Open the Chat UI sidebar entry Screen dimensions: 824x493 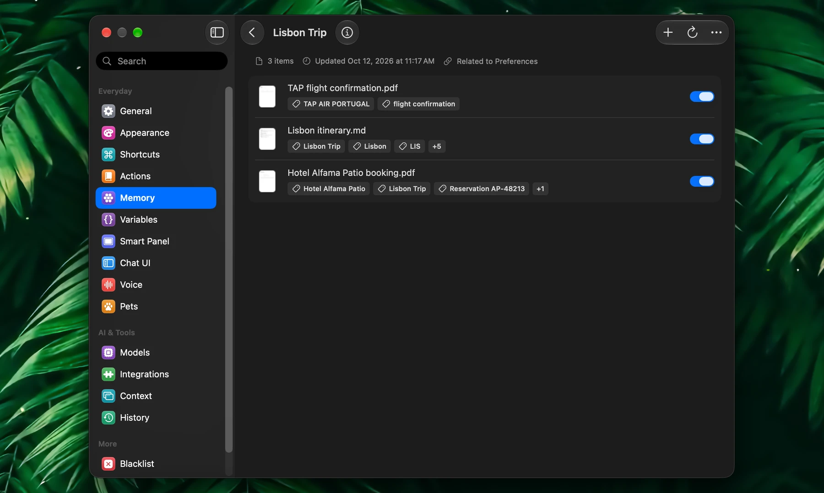(x=156, y=263)
